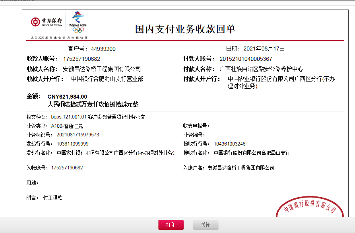The width and height of the screenshot is (355, 233).
Task: Select the customer number 44939200
Action: point(103,49)
